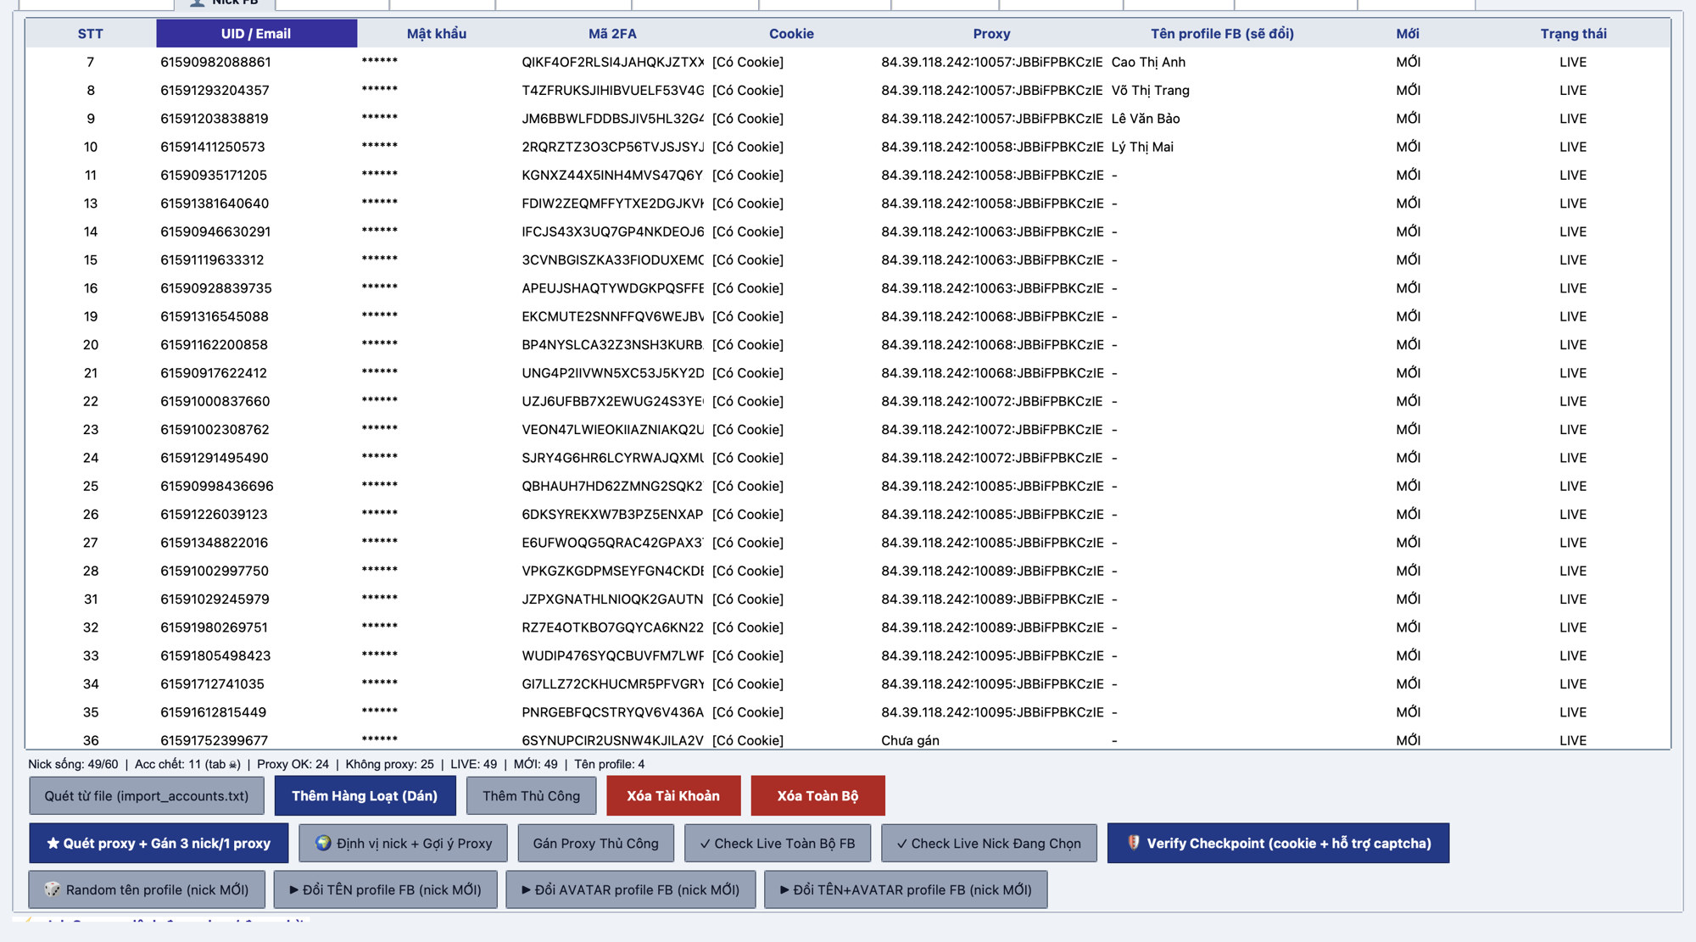The image size is (1696, 942).
Task: Select UID 61591002997750
Action: click(x=215, y=571)
